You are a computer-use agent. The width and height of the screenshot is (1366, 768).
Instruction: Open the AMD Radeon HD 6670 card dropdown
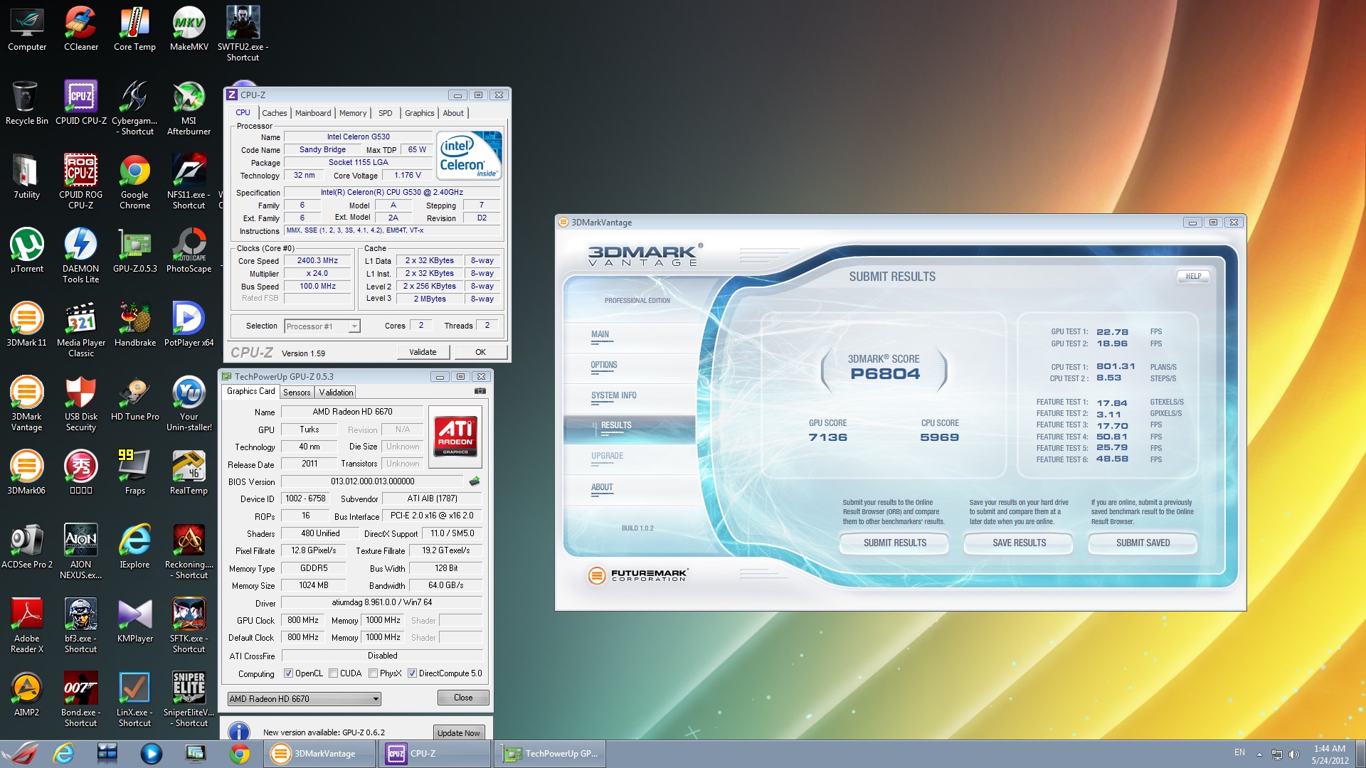[376, 699]
